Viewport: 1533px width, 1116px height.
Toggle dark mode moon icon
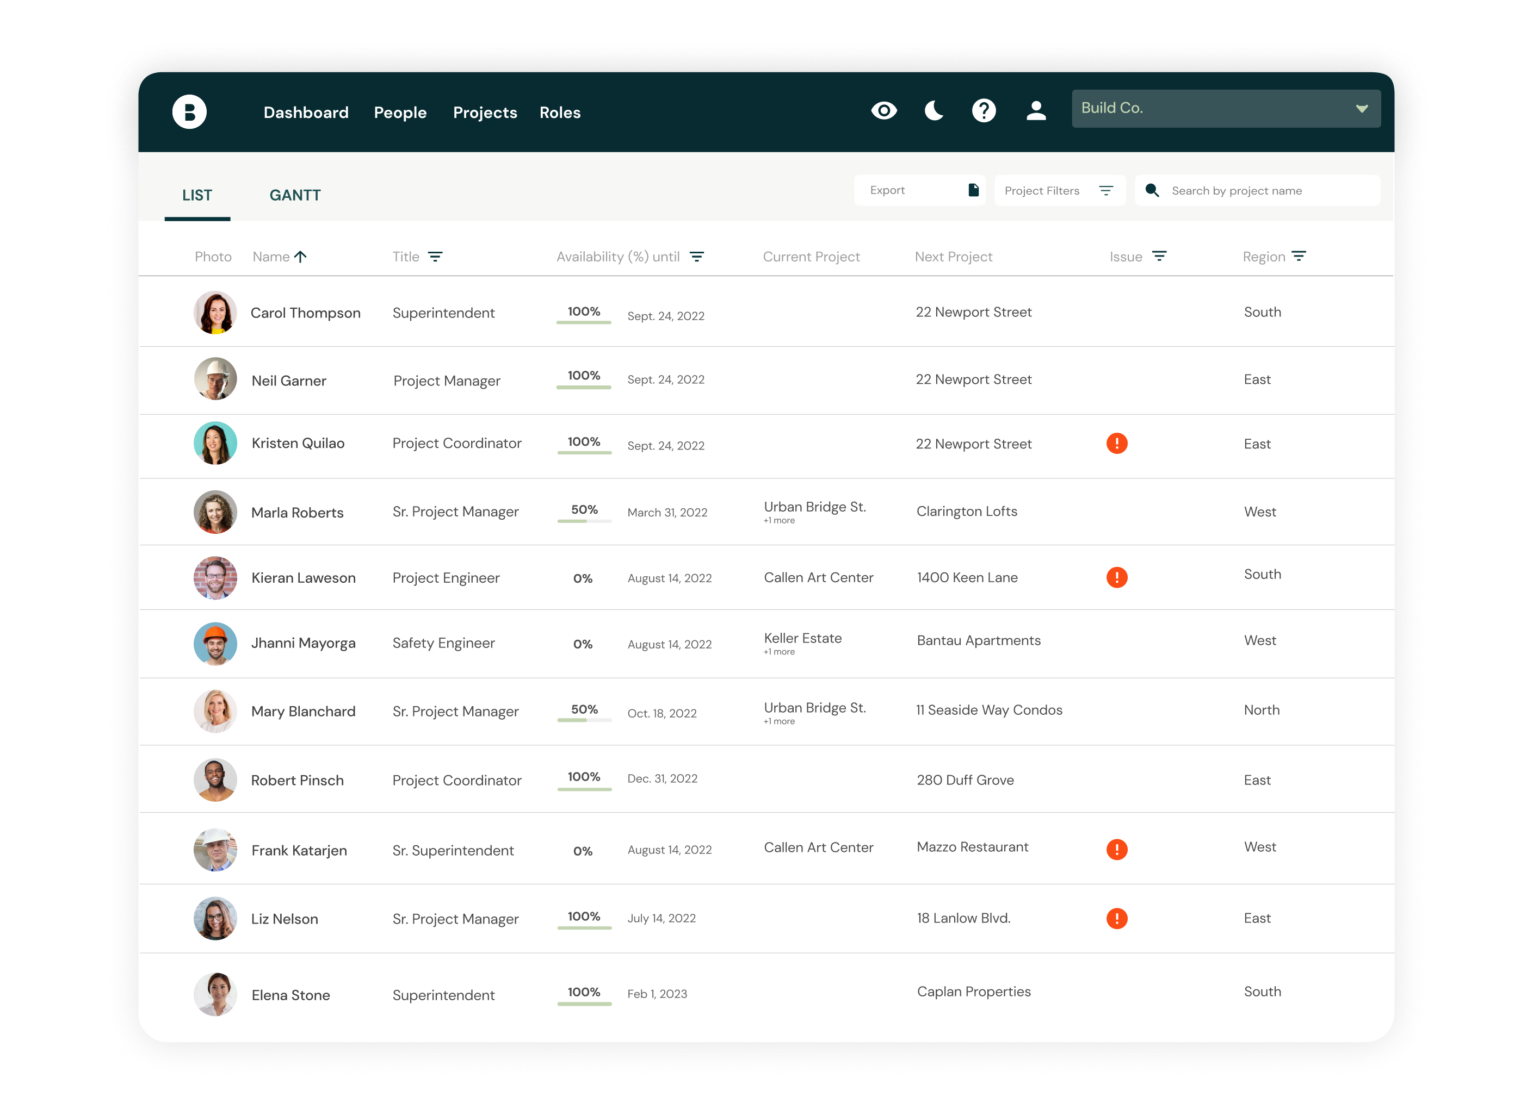click(934, 111)
